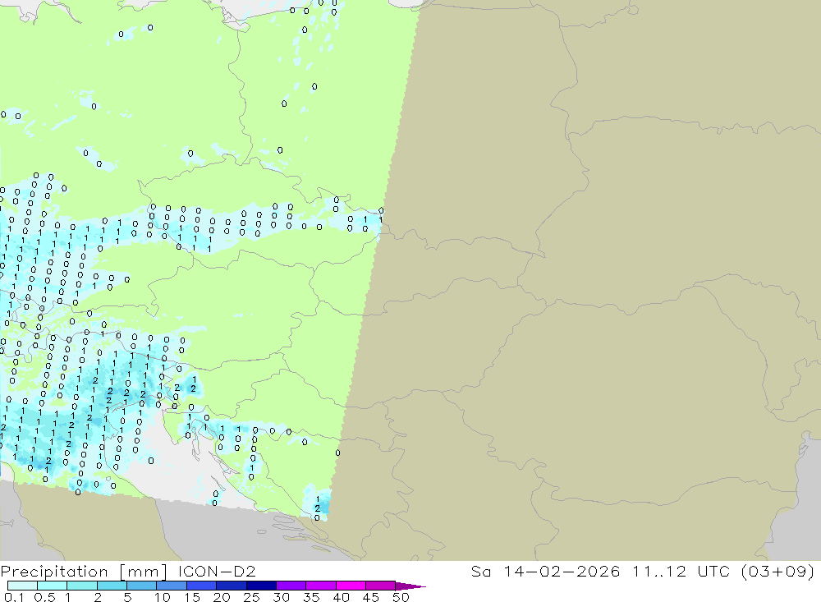Viewport: 821px width, 602px height.
Task: Choose the 20–25 mm dark blue swatch
Action: 232,586
